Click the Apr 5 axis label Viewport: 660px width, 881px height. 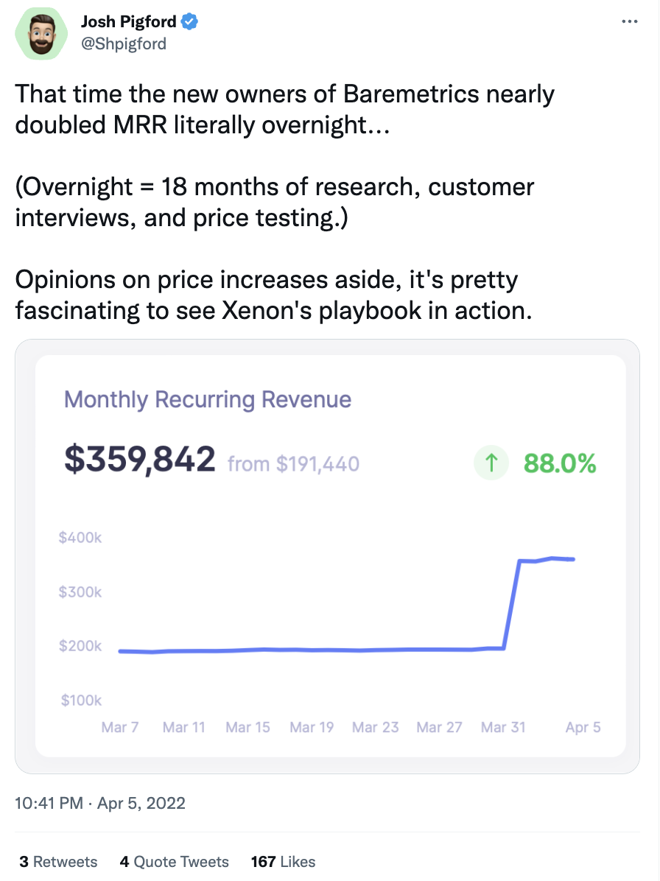[x=583, y=727]
